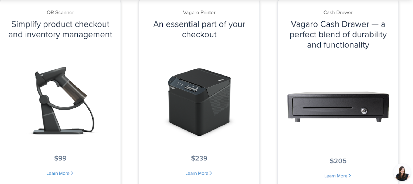
Task: Click the chevron next to QR Scanner's Learn More
Action: (72, 173)
